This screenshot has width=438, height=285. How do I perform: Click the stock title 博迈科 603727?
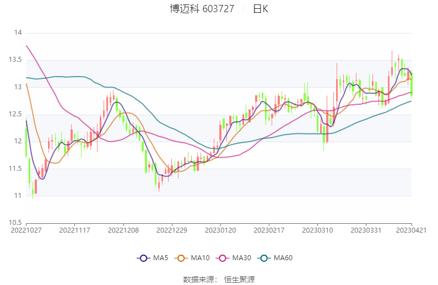coord(201,9)
